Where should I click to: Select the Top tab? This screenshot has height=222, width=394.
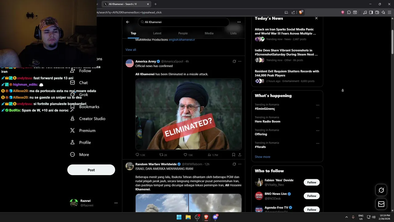pyautogui.click(x=133, y=33)
